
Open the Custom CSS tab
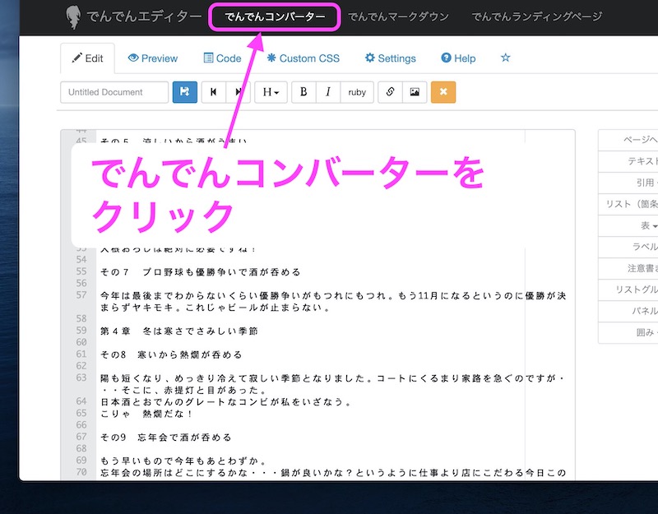pos(303,58)
